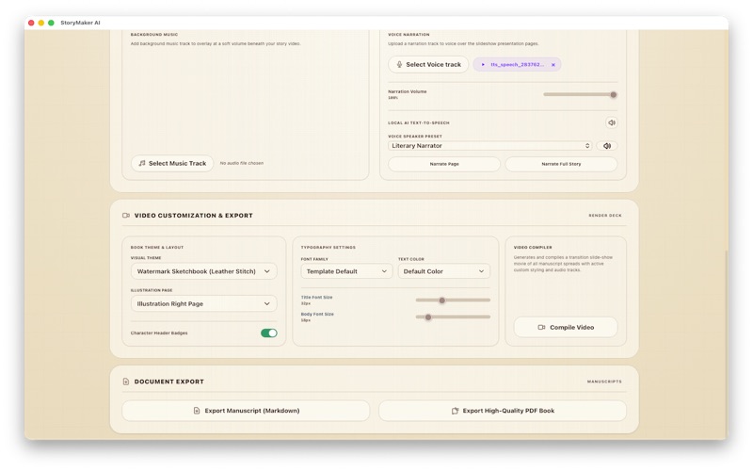Click Narrate Full Story button
The height and width of the screenshot is (471, 753).
(561, 164)
